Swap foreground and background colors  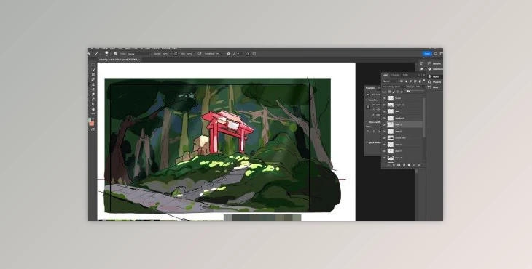click(93, 119)
